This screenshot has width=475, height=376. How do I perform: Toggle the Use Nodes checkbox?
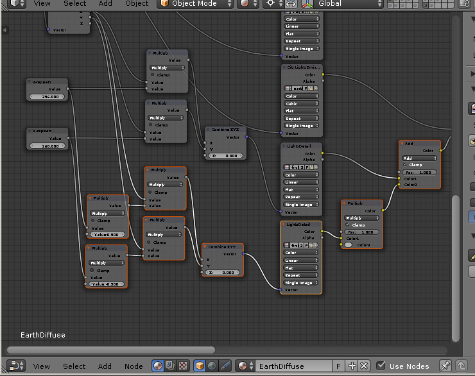coord(381,366)
